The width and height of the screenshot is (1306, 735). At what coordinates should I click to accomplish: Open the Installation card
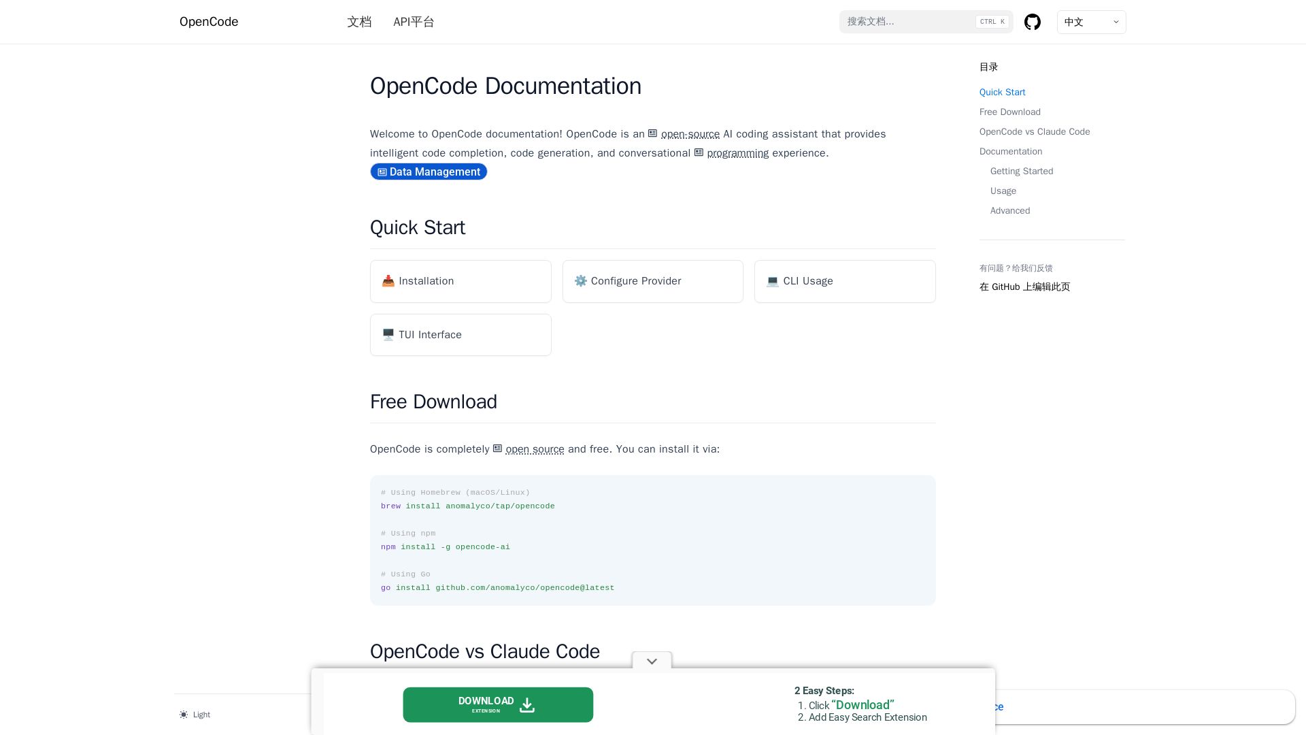[461, 281]
